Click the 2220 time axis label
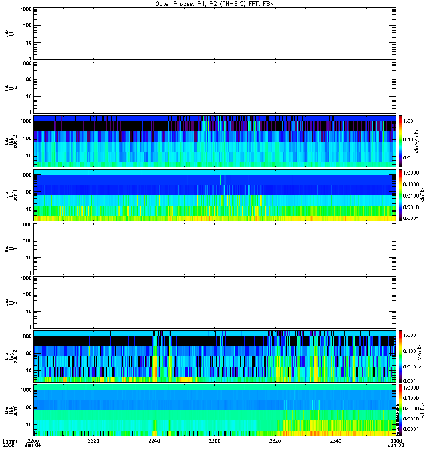The image size is (429, 457). point(93,441)
